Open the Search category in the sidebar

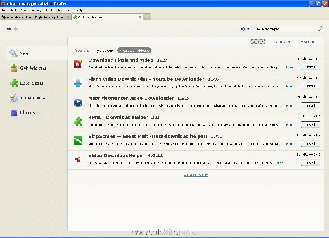pyautogui.click(x=37, y=53)
